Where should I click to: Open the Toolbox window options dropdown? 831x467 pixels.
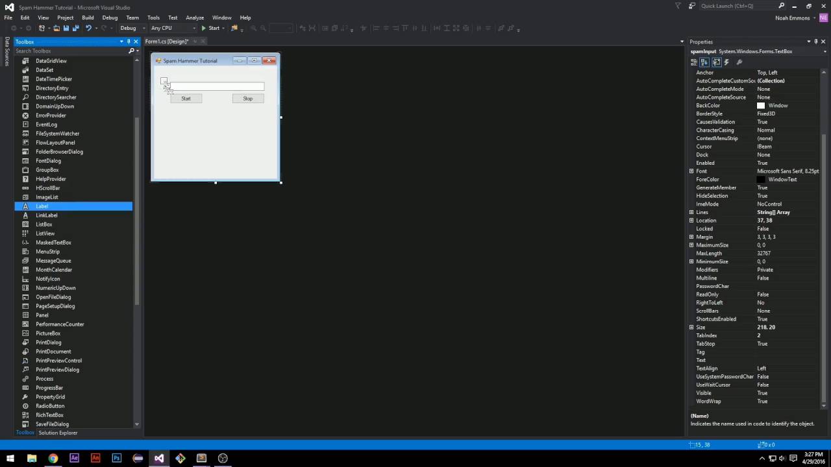121,42
